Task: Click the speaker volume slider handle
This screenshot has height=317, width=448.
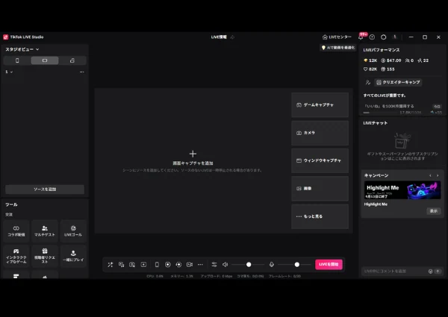Action: (x=249, y=265)
